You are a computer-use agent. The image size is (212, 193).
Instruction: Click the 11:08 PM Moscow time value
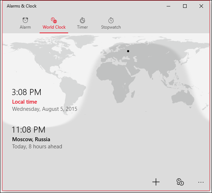(29, 130)
